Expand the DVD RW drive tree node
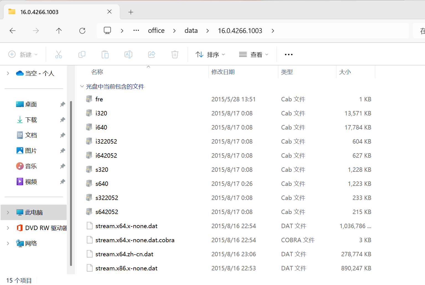The height and width of the screenshot is (285, 425). 8,228
